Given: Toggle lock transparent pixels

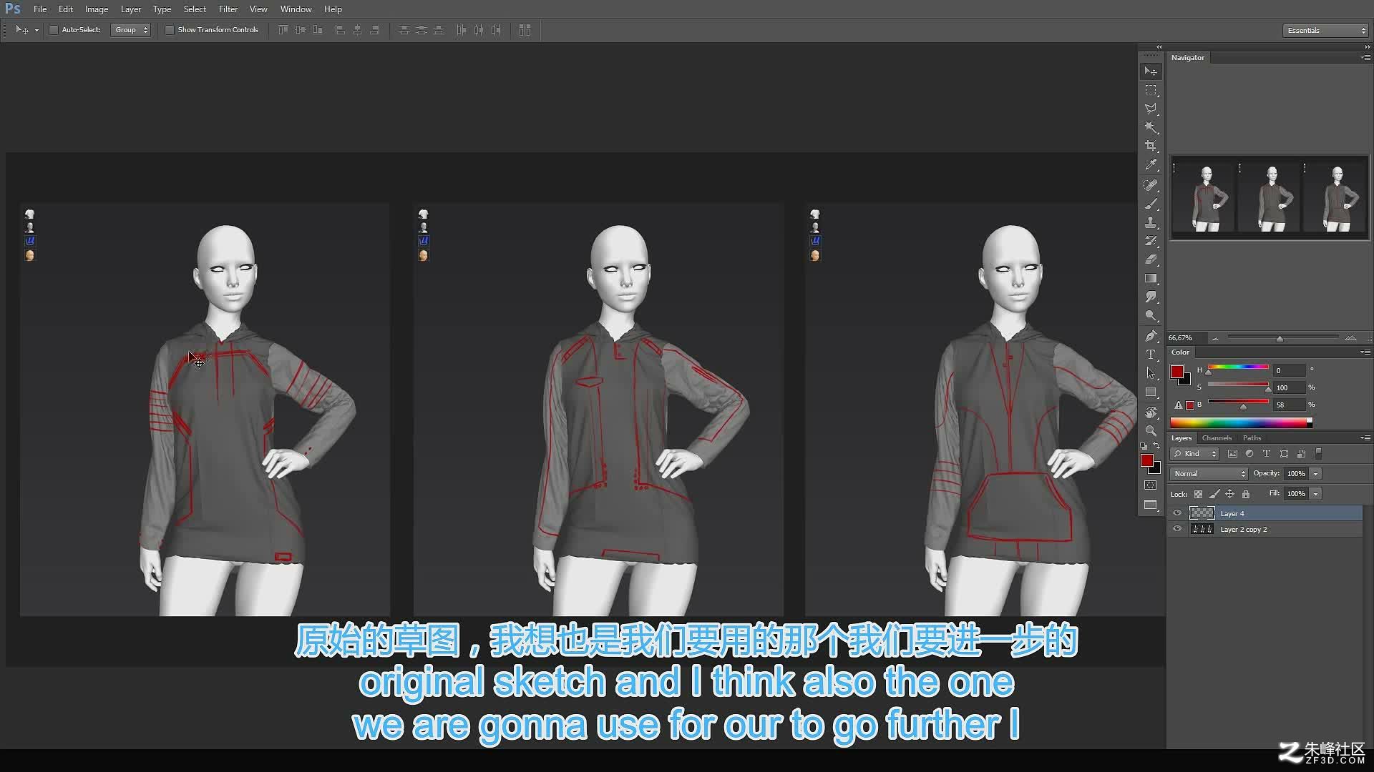Looking at the screenshot, I should click(1199, 494).
